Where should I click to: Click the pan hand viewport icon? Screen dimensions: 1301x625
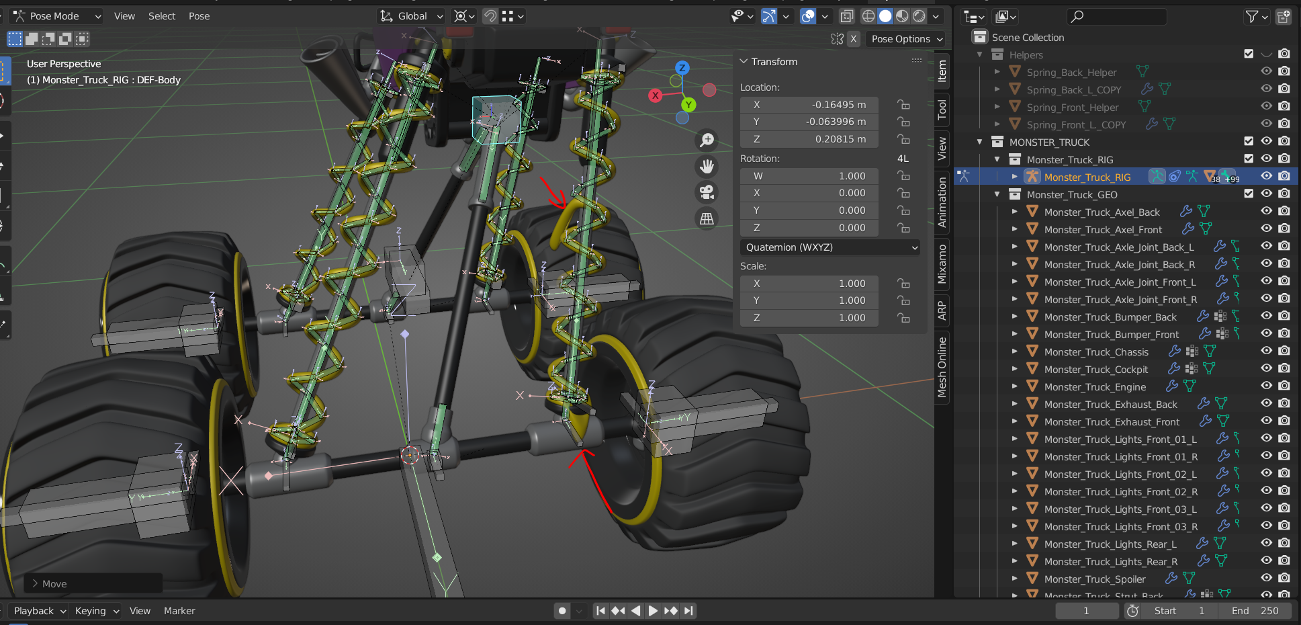tap(707, 166)
